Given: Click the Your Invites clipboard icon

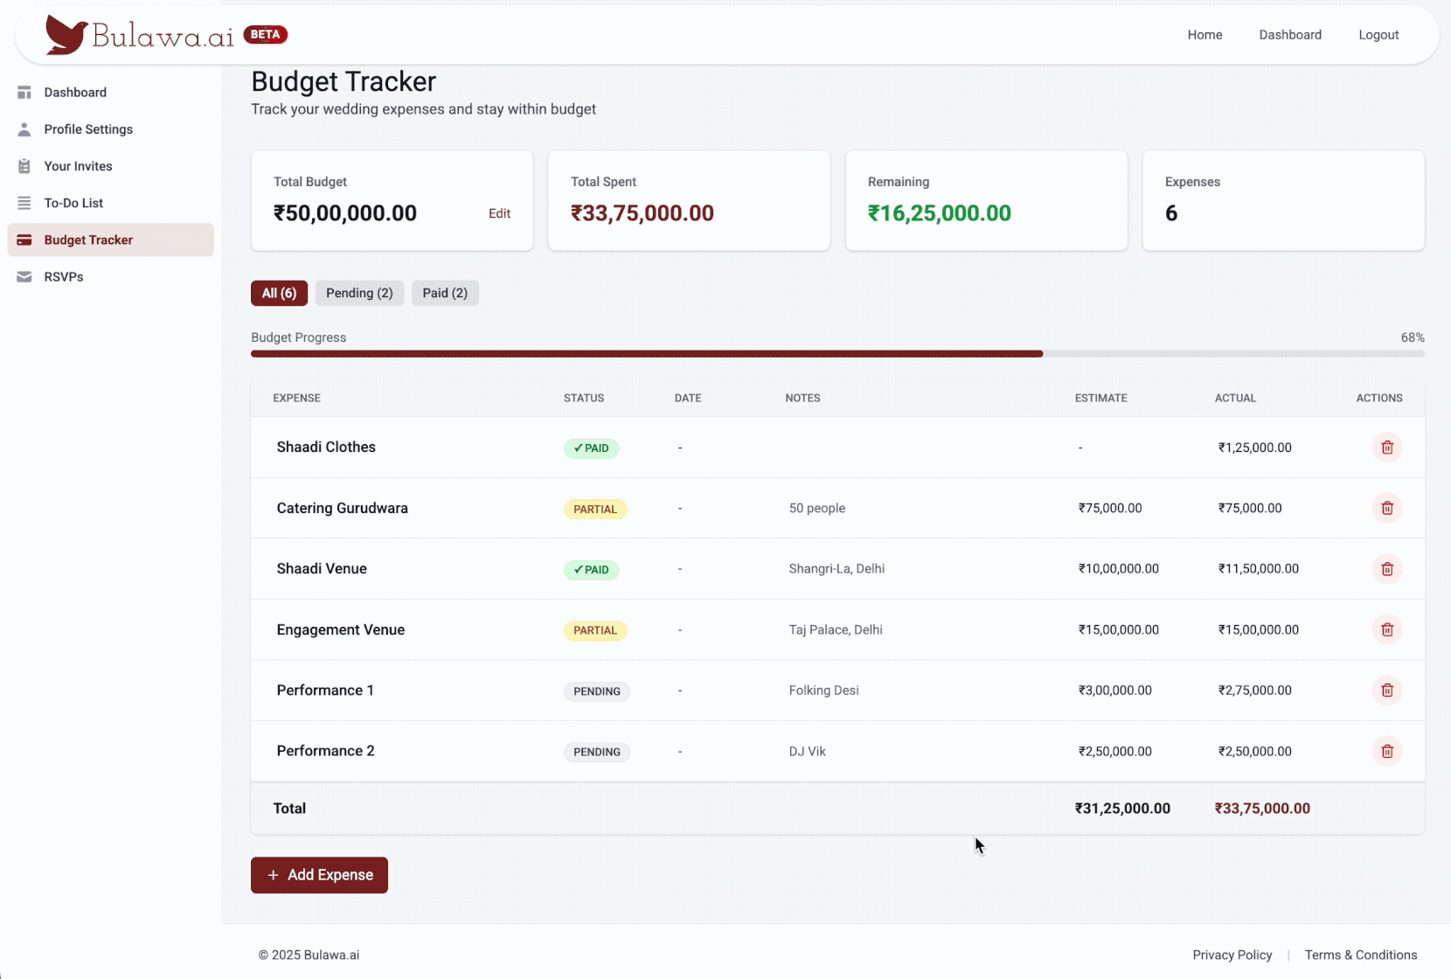Looking at the screenshot, I should click(x=24, y=166).
